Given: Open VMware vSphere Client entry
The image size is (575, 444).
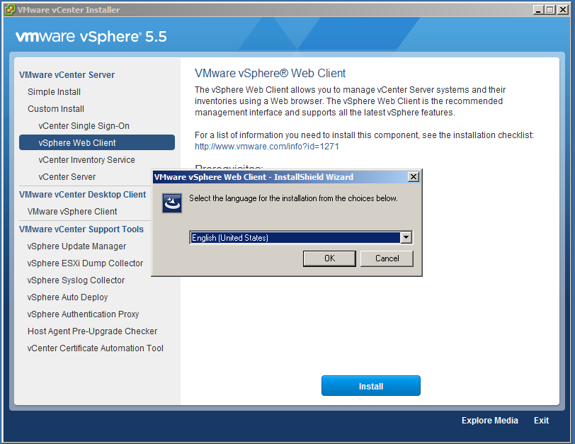Looking at the screenshot, I should (72, 212).
